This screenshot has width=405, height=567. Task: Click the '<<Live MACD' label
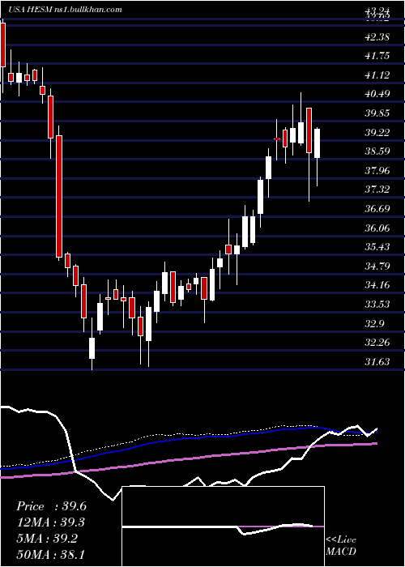point(341,546)
